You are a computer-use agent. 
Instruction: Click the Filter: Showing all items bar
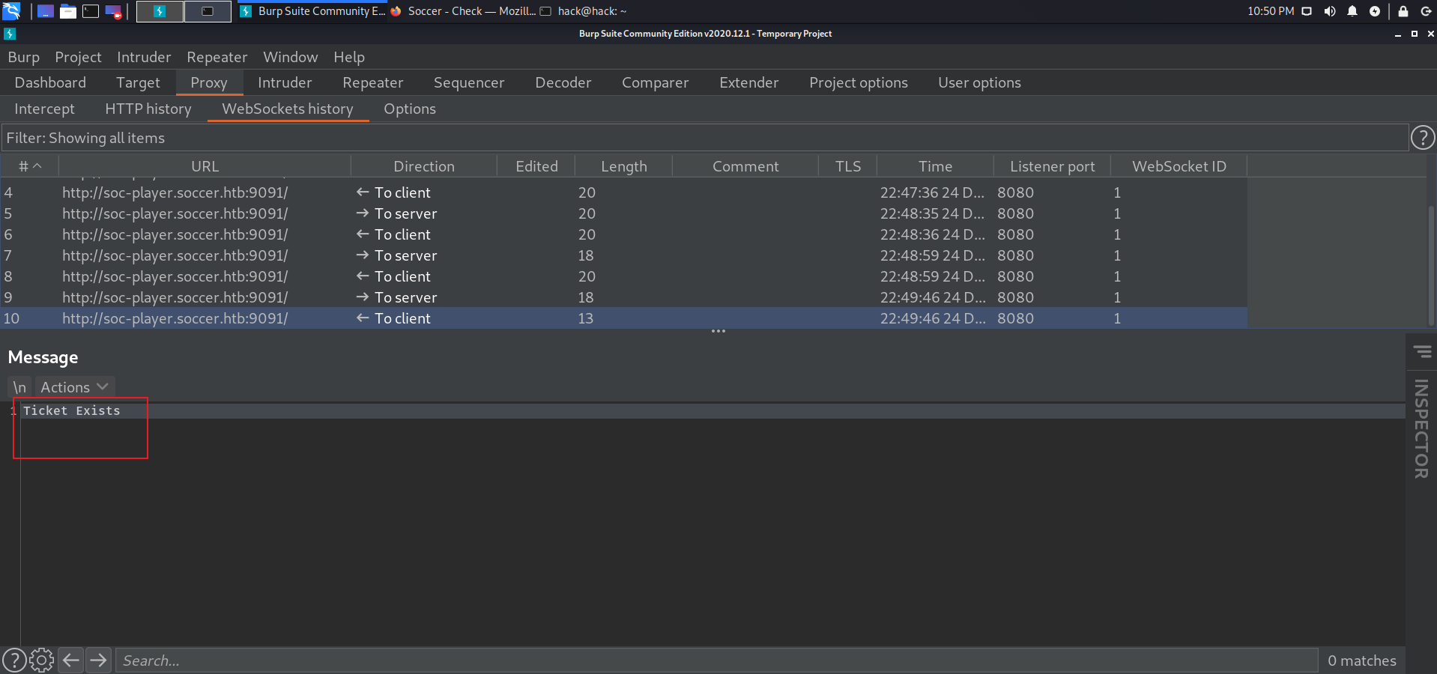point(704,138)
